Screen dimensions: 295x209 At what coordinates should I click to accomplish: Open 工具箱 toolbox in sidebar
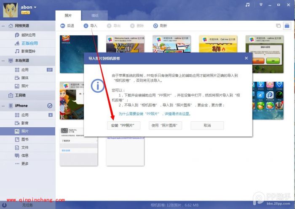pyautogui.click(x=27, y=95)
